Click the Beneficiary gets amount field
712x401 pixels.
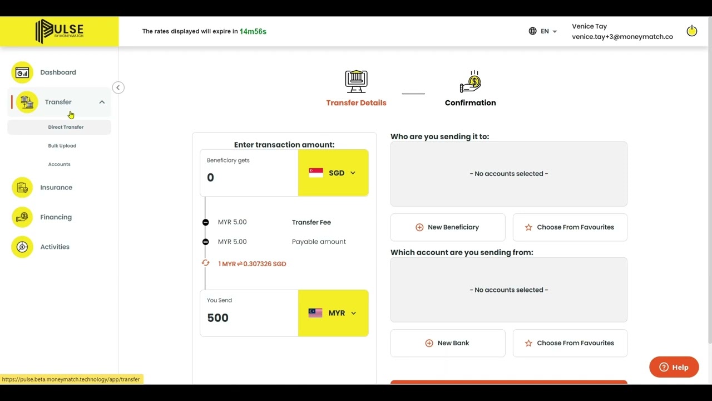[x=249, y=173]
